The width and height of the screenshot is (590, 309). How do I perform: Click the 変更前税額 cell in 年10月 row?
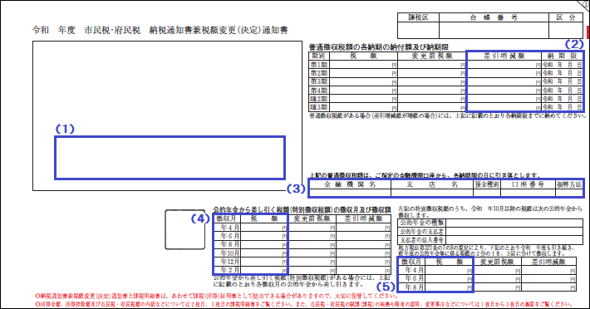312,253
